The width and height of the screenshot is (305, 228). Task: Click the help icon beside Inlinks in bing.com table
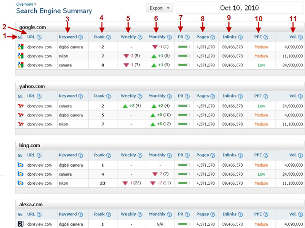[x=241, y=155]
